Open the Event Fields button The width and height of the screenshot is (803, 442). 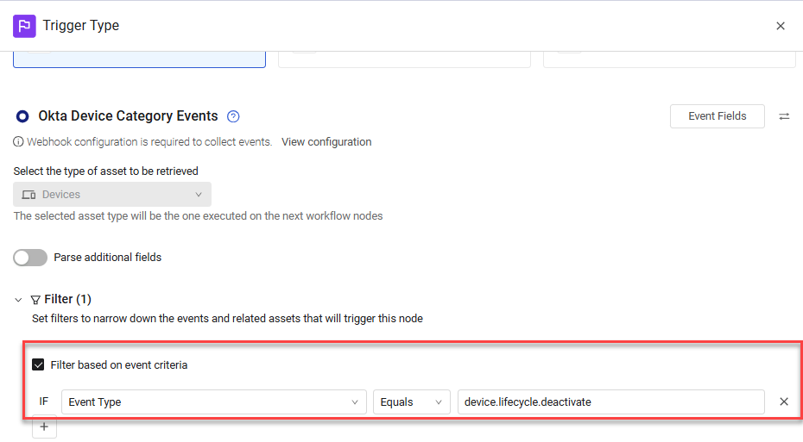click(717, 116)
